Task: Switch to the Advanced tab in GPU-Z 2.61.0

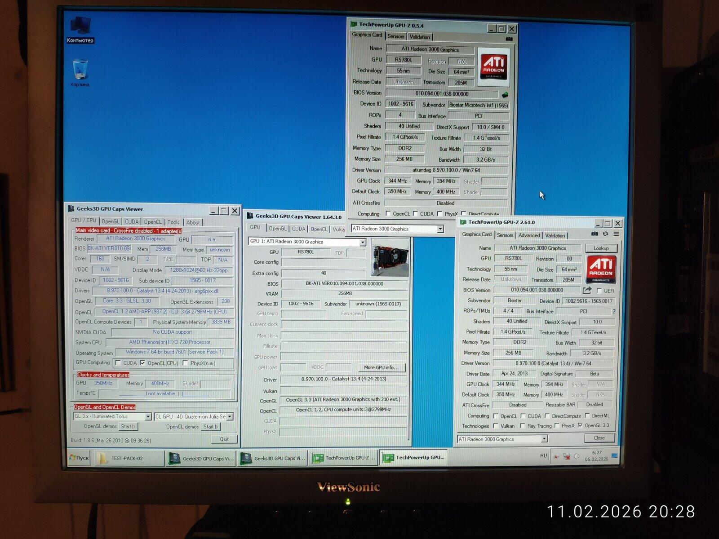Action: pyautogui.click(x=529, y=235)
